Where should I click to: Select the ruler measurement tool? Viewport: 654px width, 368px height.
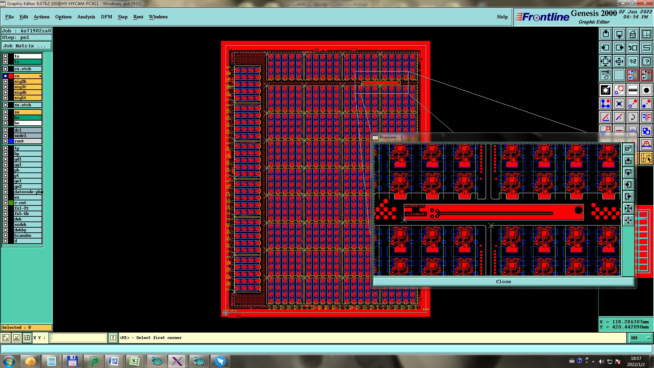coord(633,90)
